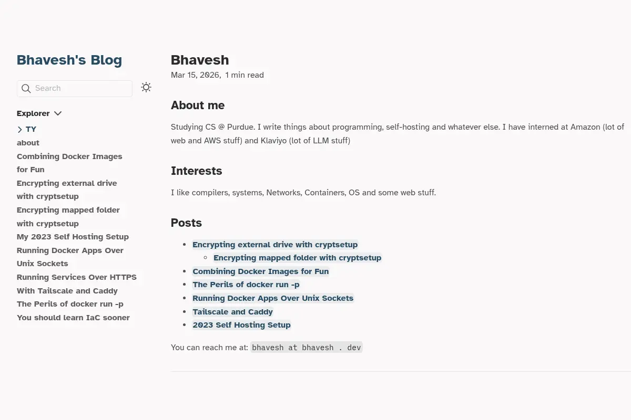Click inside the Search input field
The height and width of the screenshot is (420, 631).
75,89
